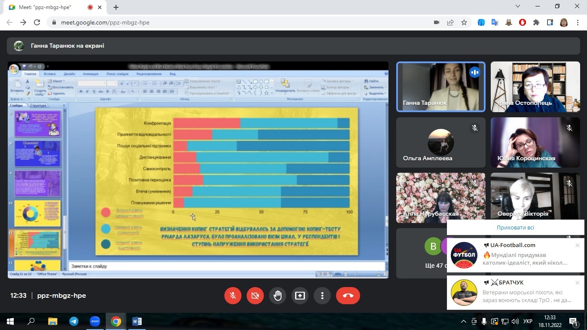This screenshot has height=330, width=587.
Task: Go back in Chrome
Action: coord(9,22)
